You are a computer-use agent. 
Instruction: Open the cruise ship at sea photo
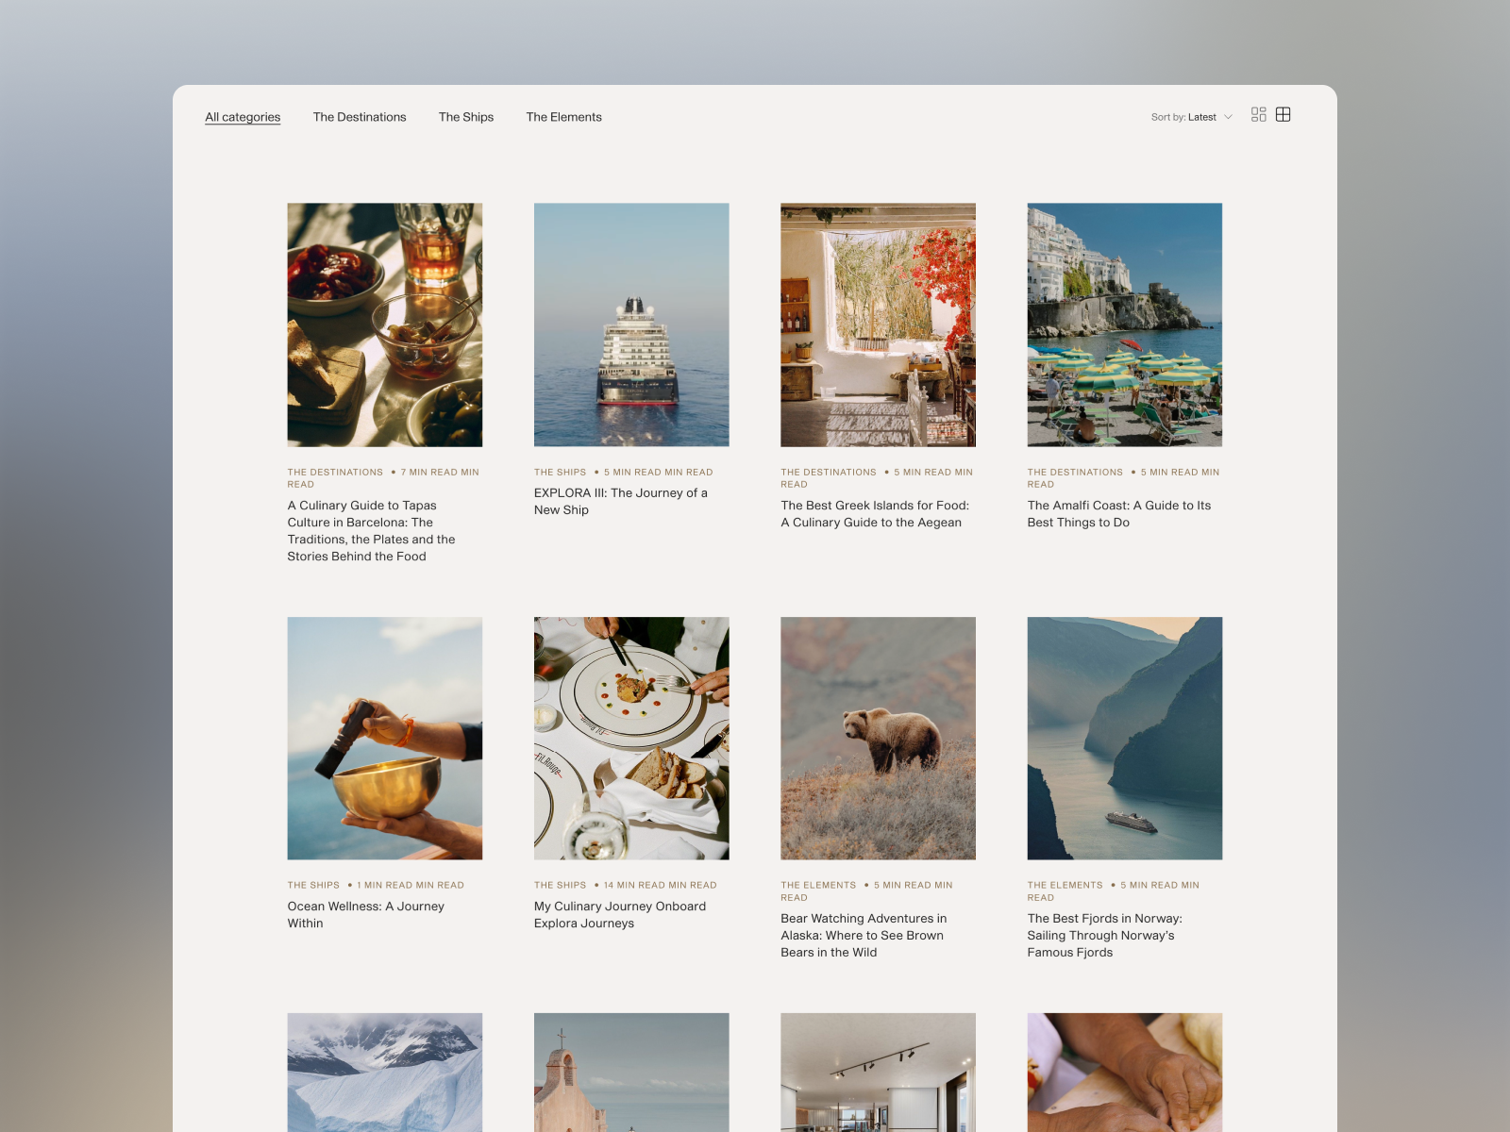(631, 325)
